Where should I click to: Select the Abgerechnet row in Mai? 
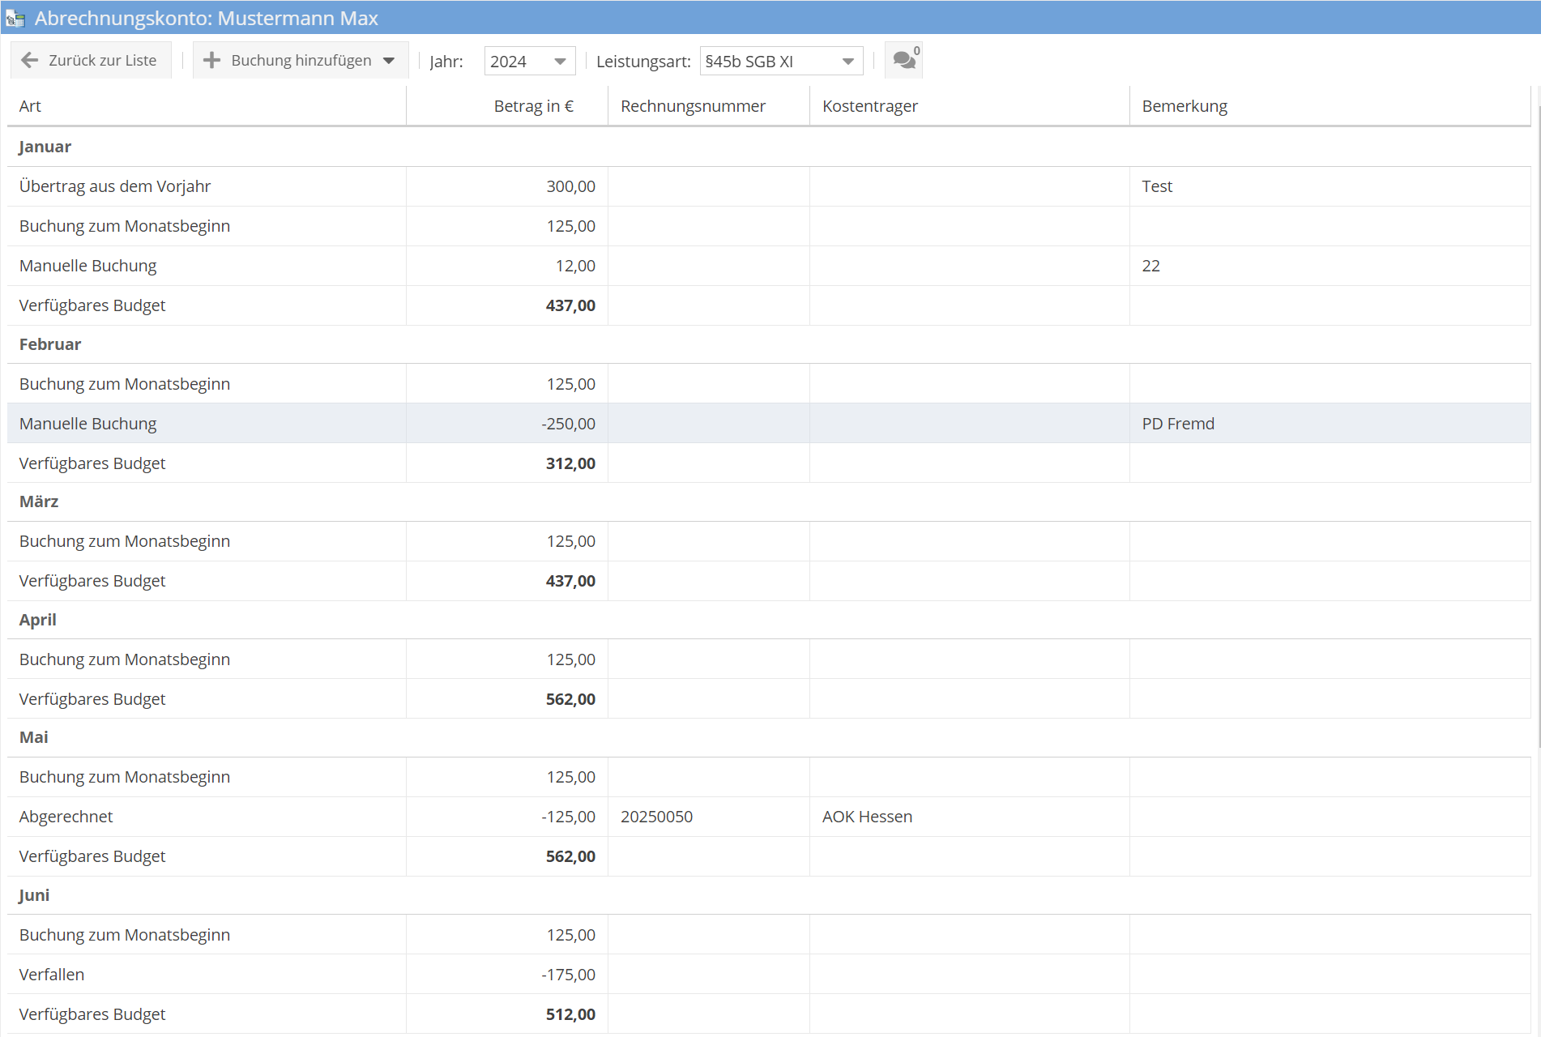pos(66,817)
